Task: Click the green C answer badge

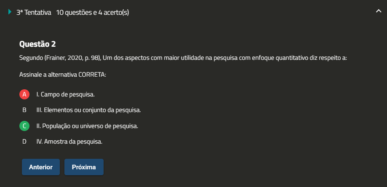Action: coord(24,126)
